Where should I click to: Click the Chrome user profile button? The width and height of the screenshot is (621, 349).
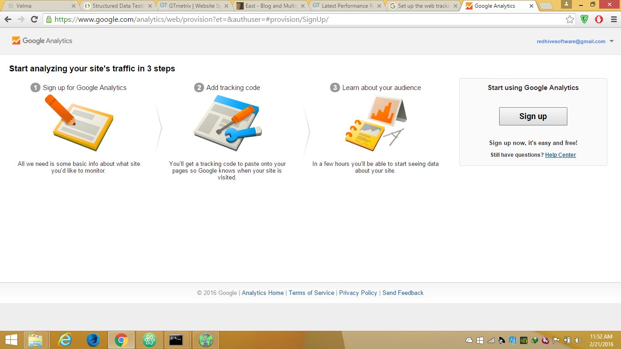pyautogui.click(x=566, y=4)
